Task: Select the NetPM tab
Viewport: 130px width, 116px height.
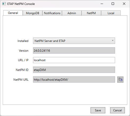Action: click(x=91, y=13)
